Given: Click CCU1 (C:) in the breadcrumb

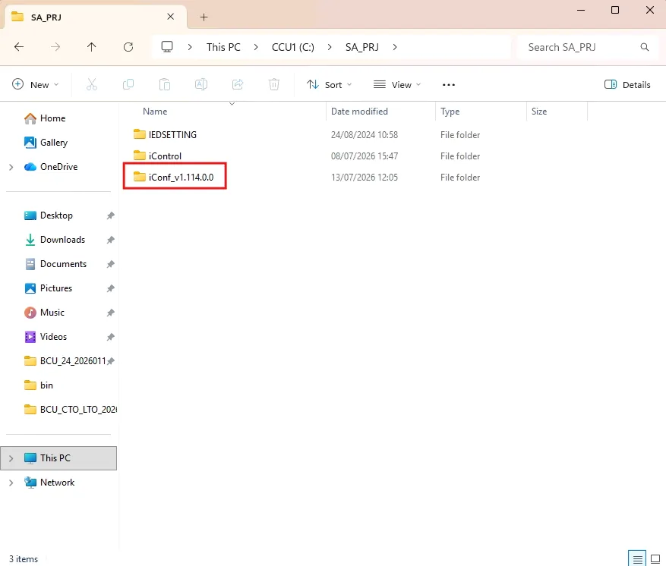Looking at the screenshot, I should point(293,47).
